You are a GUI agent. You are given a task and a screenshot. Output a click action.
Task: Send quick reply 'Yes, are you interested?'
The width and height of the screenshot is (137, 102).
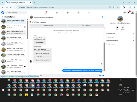click(x=42, y=54)
